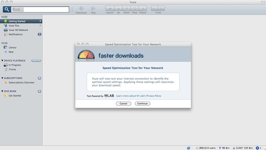
Task: Click the Play toolbar icon
Action: [93, 8]
